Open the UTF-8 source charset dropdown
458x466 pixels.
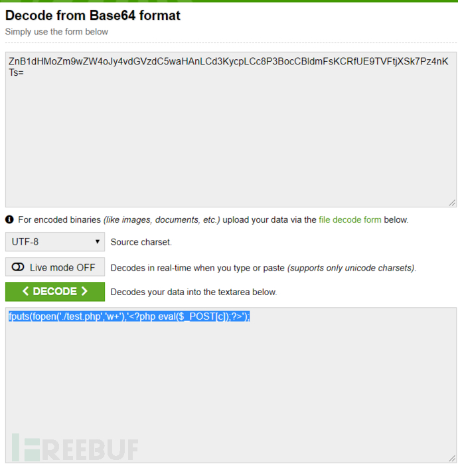click(55, 241)
